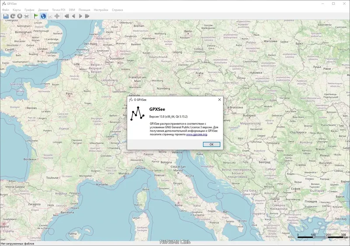Toggle show-position crosshair arrows icon
350x246 pixels.
(57, 16)
